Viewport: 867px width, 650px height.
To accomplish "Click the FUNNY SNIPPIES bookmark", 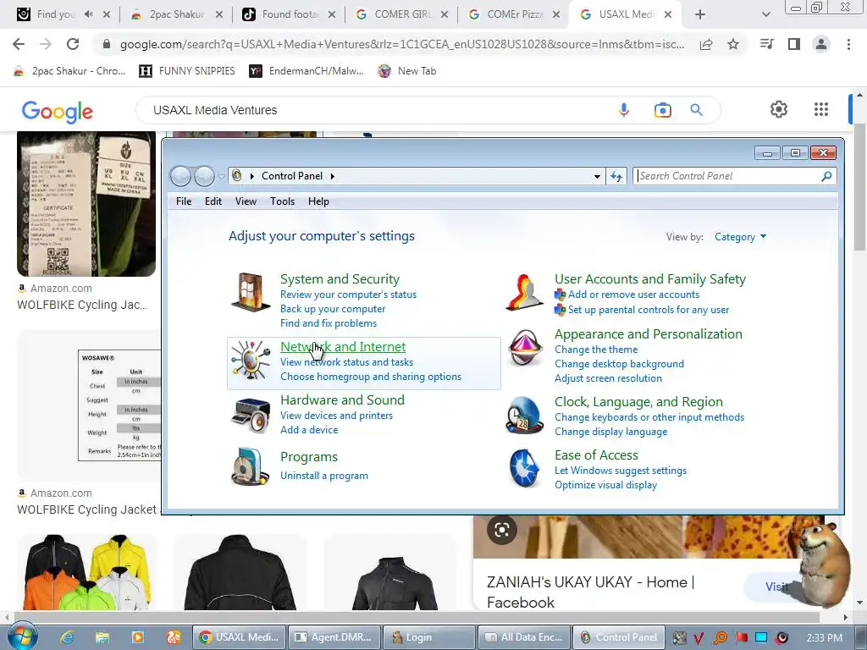I will (187, 71).
